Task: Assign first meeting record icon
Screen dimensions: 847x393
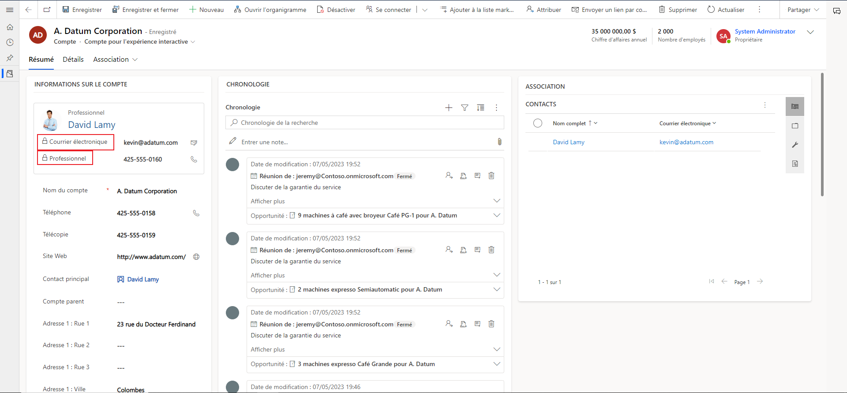Action: 449,176
